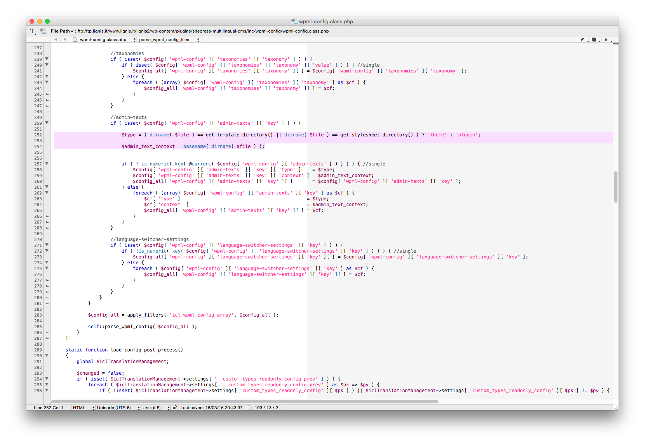
Task: Open the HTML language popup in status bar
Action: point(83,408)
